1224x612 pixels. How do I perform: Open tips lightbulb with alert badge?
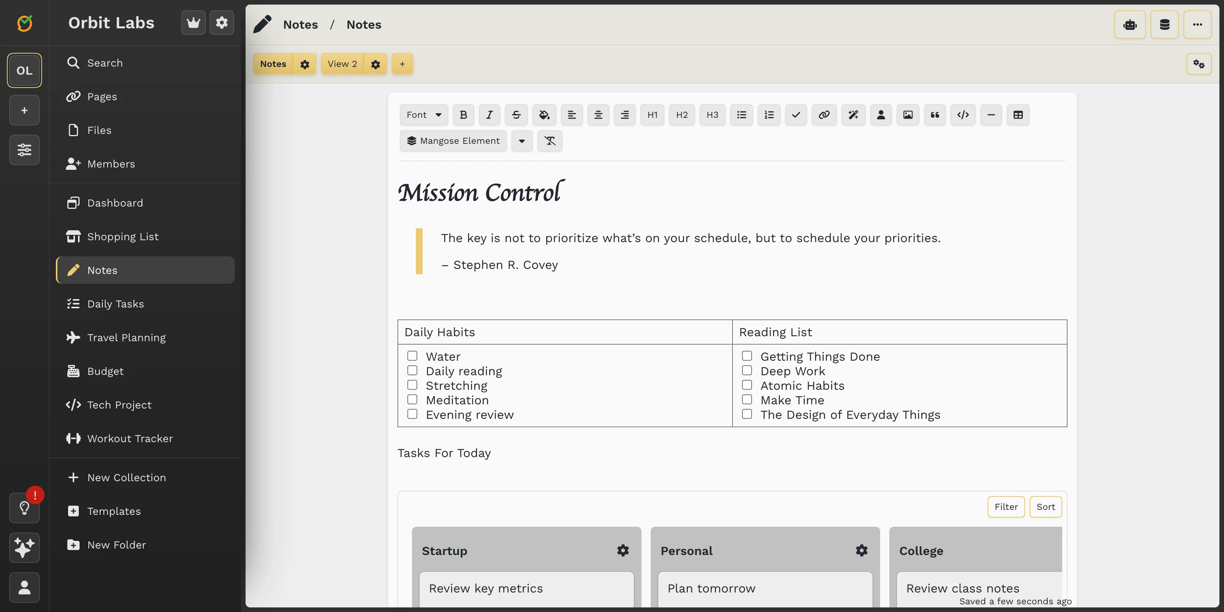pyautogui.click(x=24, y=508)
